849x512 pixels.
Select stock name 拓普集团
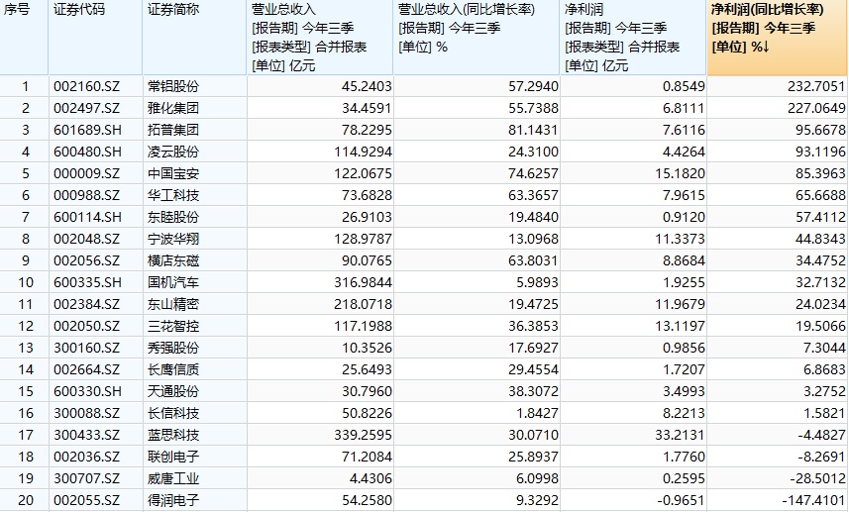(173, 130)
